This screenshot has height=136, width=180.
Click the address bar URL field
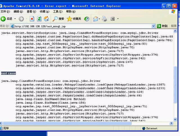[83, 26]
